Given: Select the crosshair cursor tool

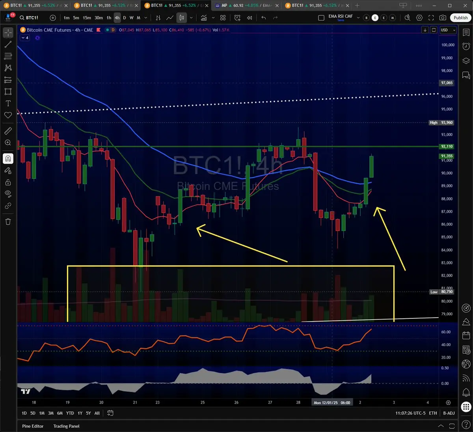Looking at the screenshot, I should (8, 33).
